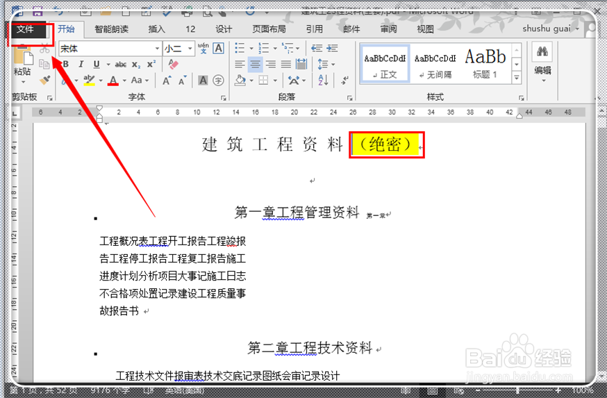Open the 小二 font size dropdown
607x398 pixels.
pos(190,49)
